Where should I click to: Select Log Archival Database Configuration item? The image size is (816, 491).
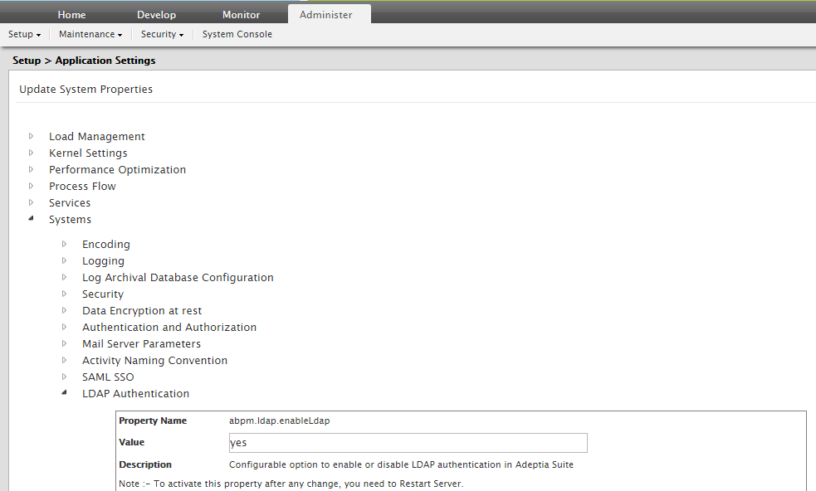coord(178,278)
